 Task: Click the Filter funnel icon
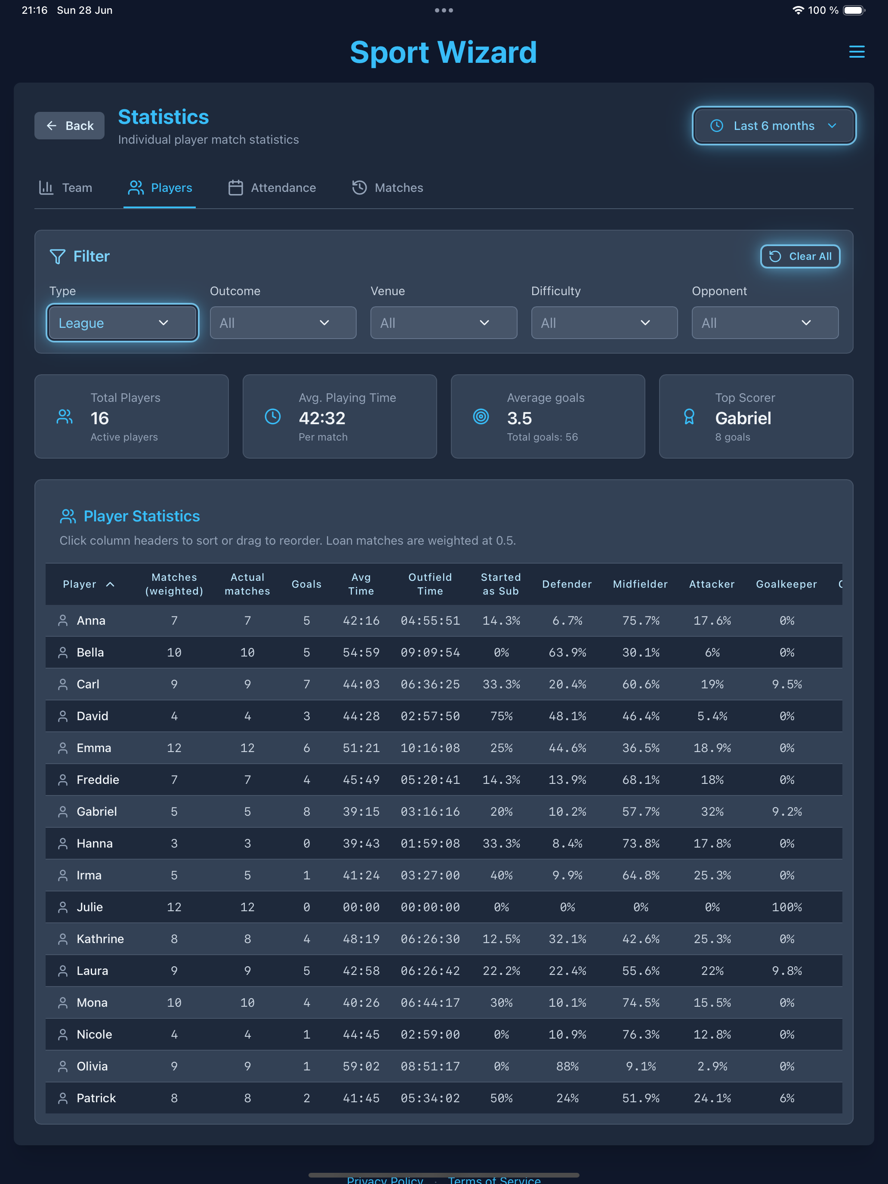57,256
